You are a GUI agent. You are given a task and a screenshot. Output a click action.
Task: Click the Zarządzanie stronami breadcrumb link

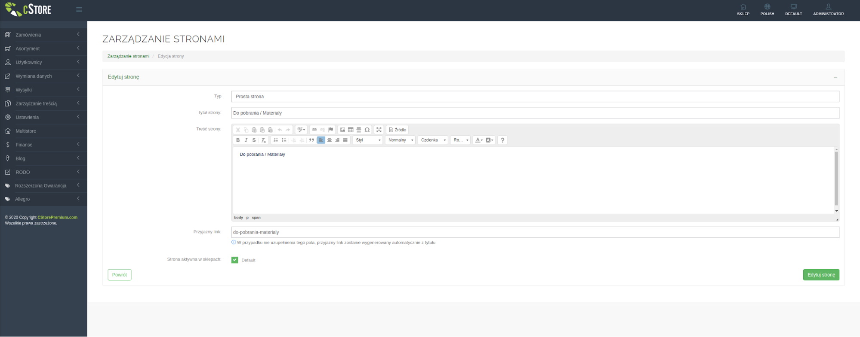point(128,56)
